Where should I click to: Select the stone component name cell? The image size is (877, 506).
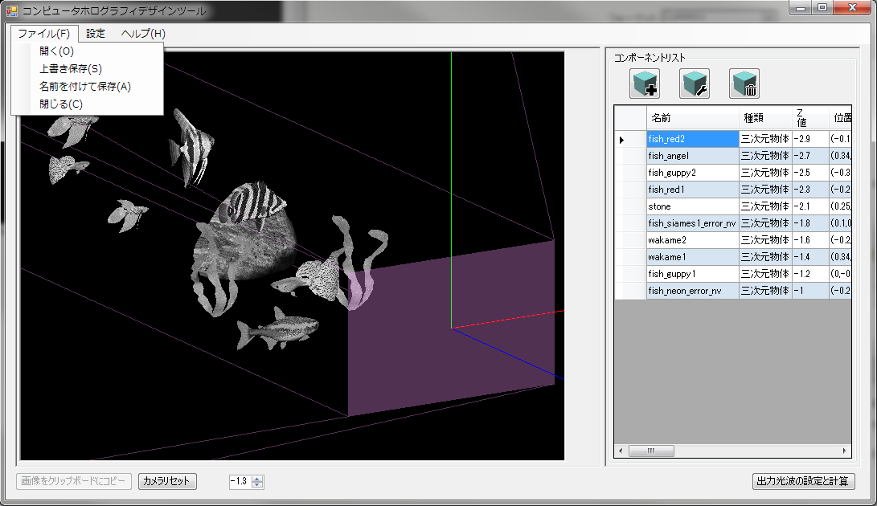691,206
